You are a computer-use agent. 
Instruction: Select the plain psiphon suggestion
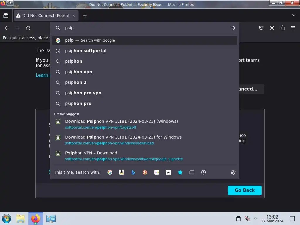145,62
